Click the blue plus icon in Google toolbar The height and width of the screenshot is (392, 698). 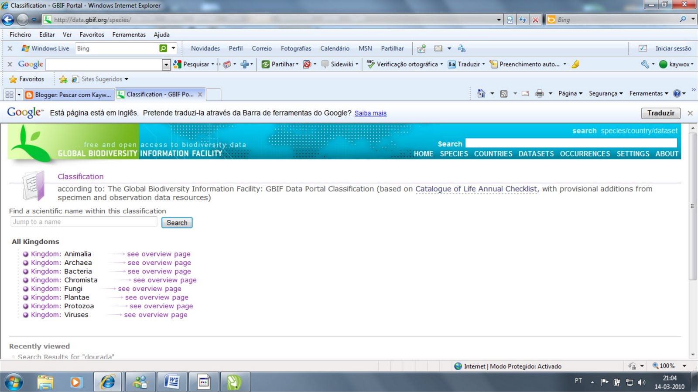(245, 64)
